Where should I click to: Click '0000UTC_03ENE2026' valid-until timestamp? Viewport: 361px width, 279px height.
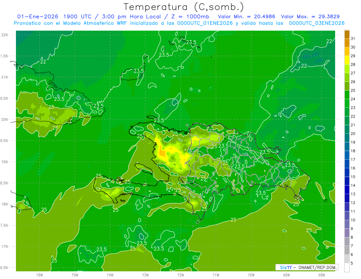coord(316,23)
